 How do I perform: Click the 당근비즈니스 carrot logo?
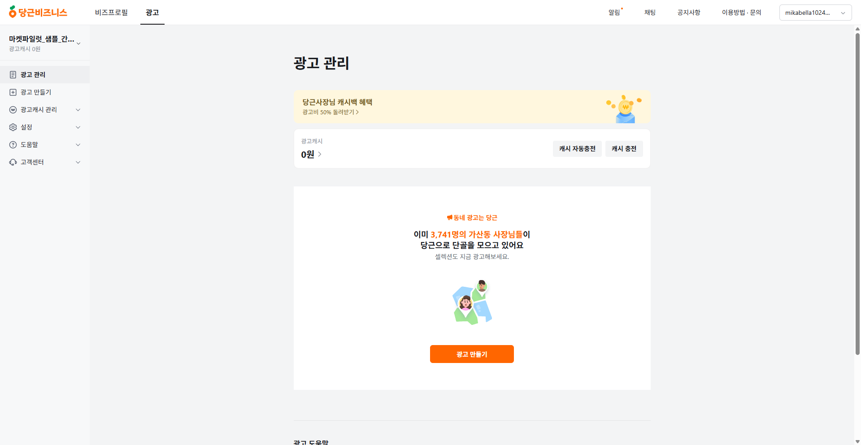(38, 12)
